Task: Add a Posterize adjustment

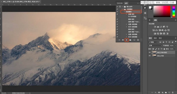Action: (158, 34)
